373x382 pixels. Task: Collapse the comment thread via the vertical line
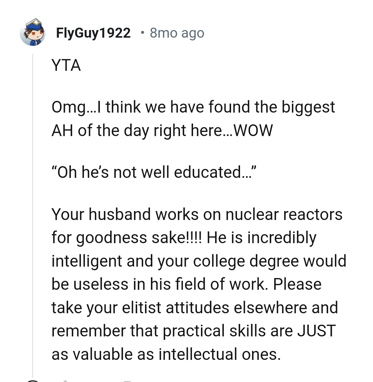(x=33, y=207)
